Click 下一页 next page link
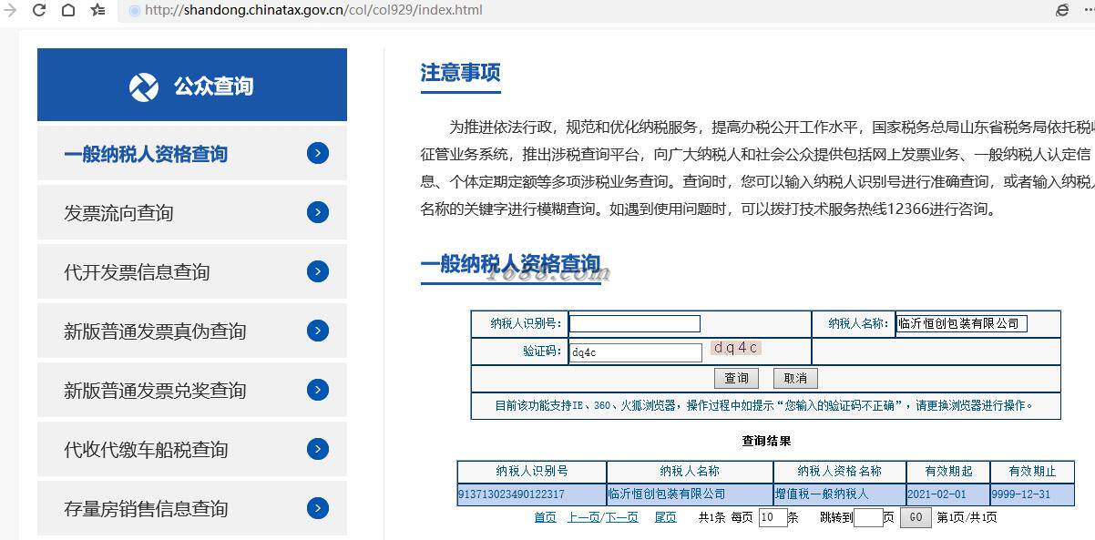This screenshot has width=1095, height=540. pos(621,517)
